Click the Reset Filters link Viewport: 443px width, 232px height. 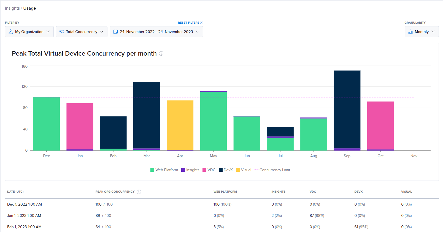pyautogui.click(x=188, y=23)
